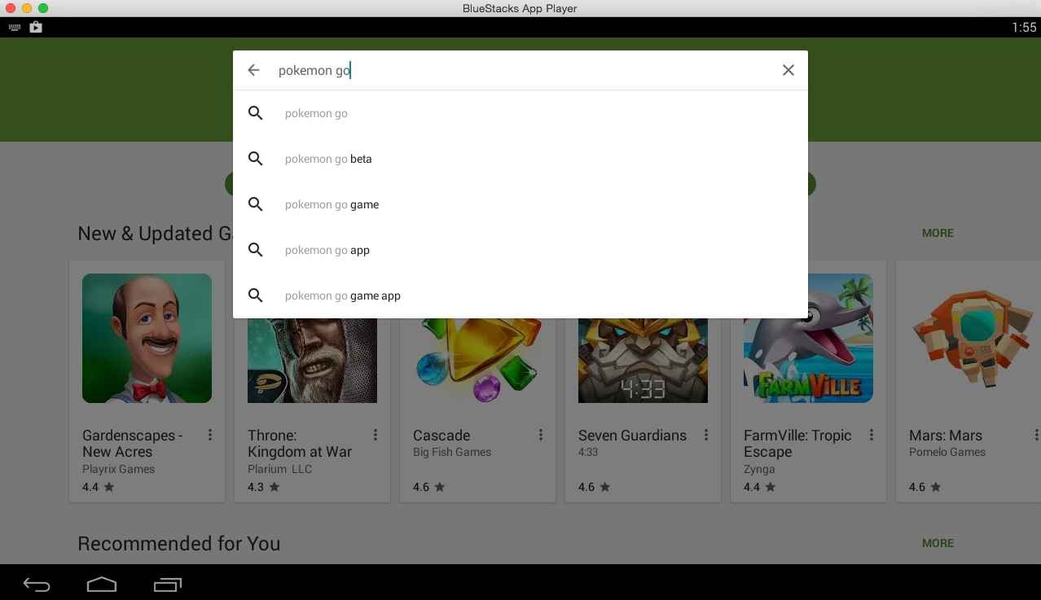1041x600 pixels.
Task: Tap Android home navigation button
Action: [x=102, y=585]
